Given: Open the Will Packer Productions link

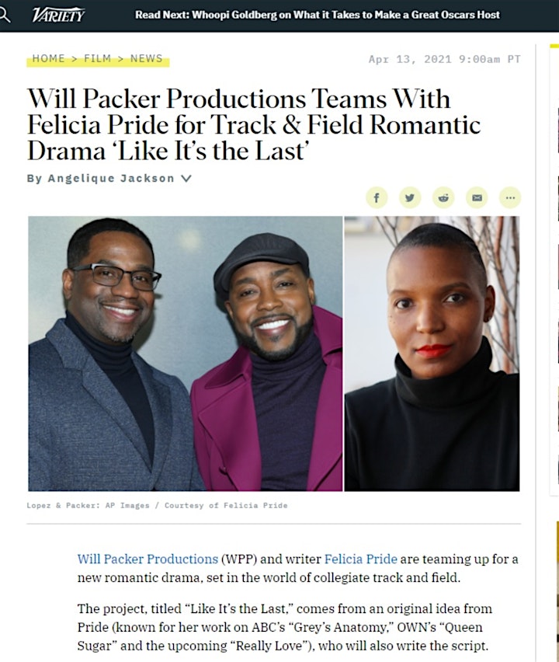Looking at the screenshot, I should 148,559.
